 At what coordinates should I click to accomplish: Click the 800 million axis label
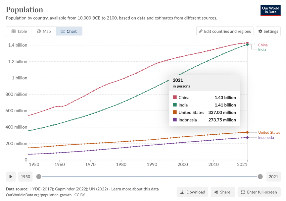pos(16,94)
